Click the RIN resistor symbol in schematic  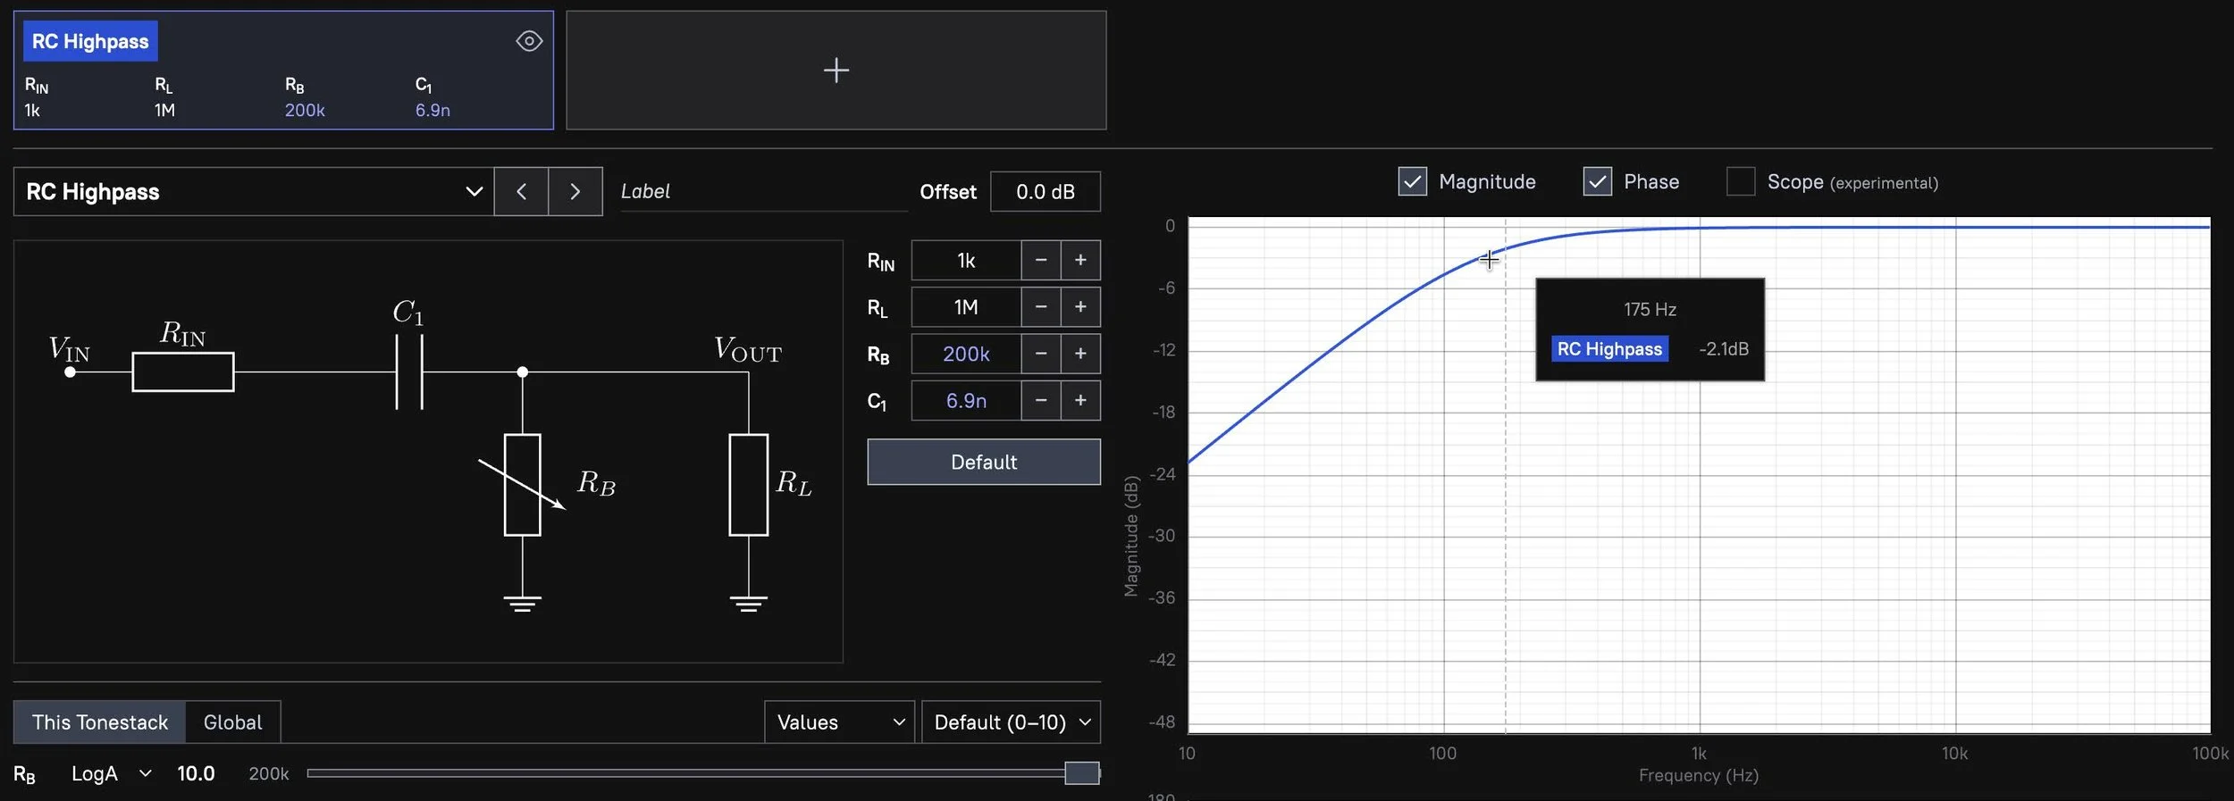click(183, 371)
